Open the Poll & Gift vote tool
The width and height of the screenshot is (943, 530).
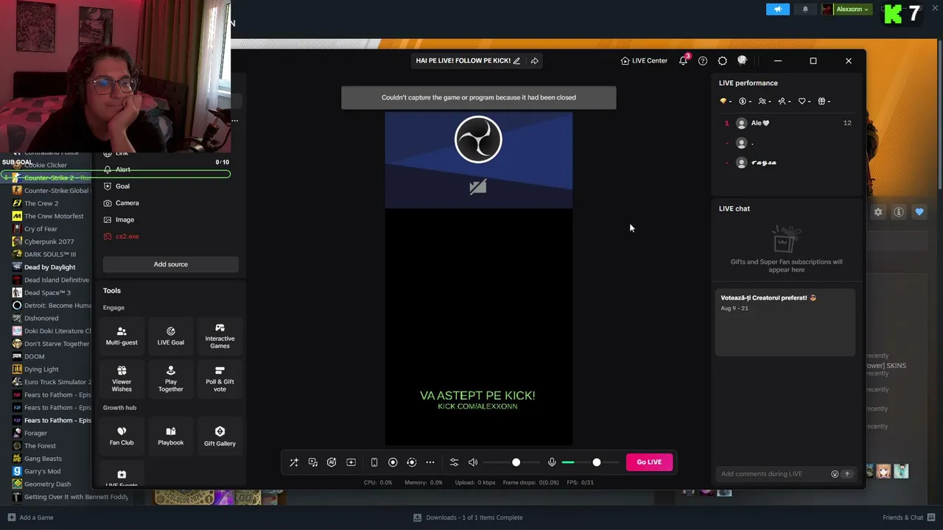tap(220, 379)
